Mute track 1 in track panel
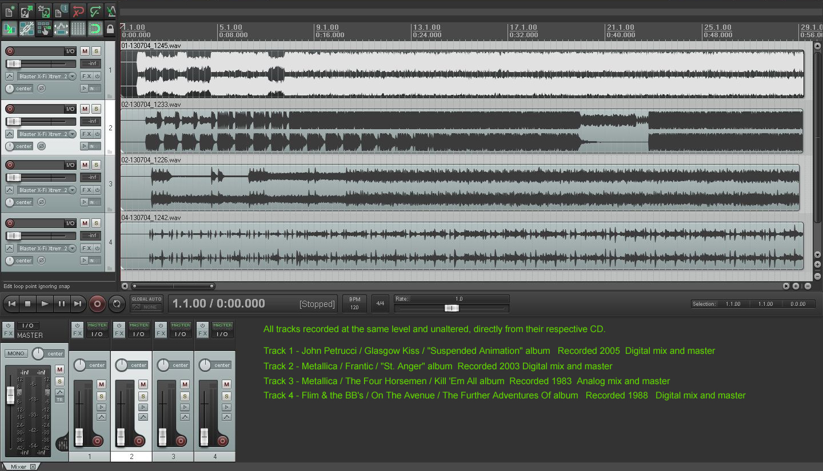The image size is (823, 471). pyautogui.click(x=85, y=51)
